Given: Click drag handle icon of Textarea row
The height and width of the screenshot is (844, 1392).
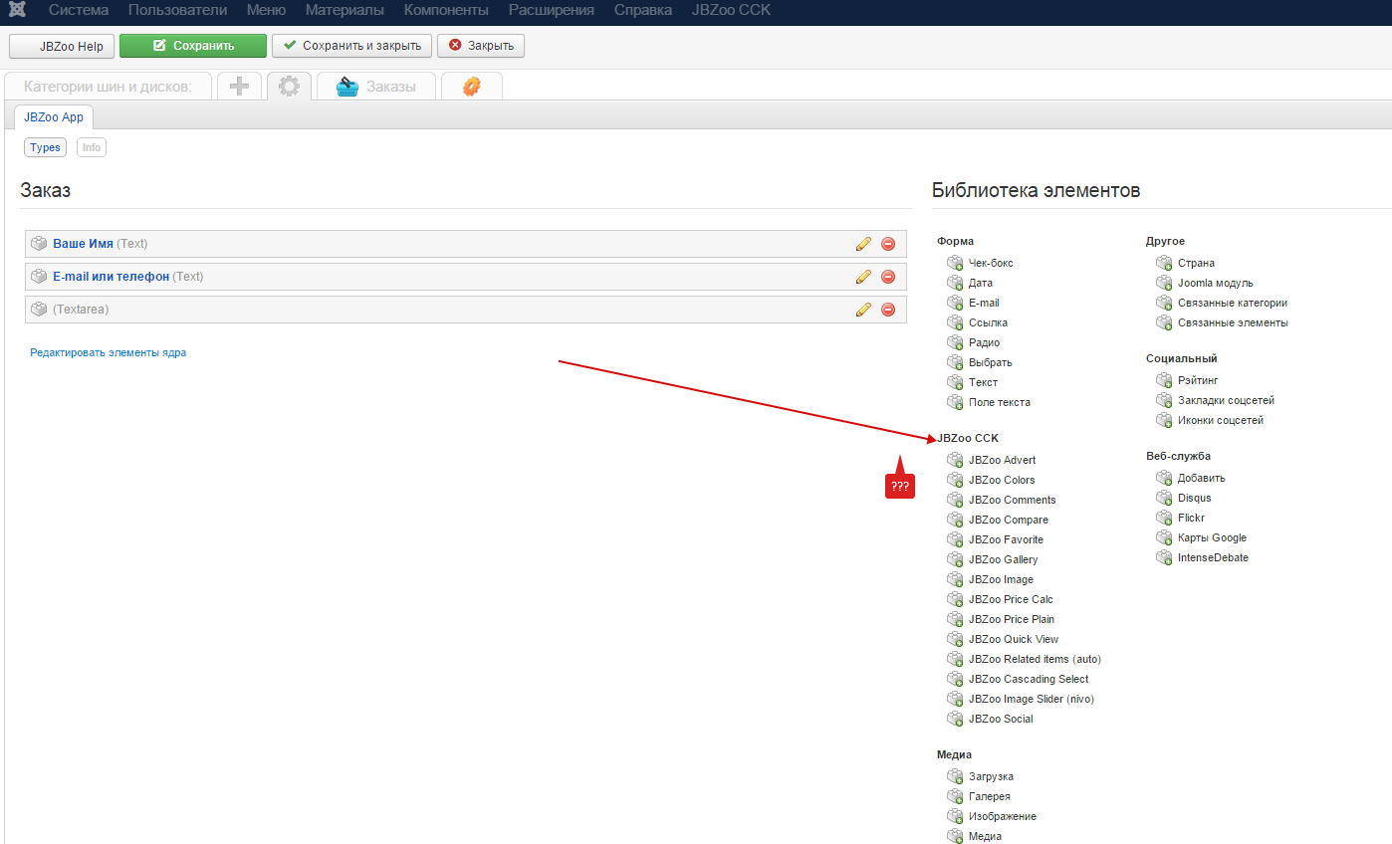Looking at the screenshot, I should pos(39,310).
